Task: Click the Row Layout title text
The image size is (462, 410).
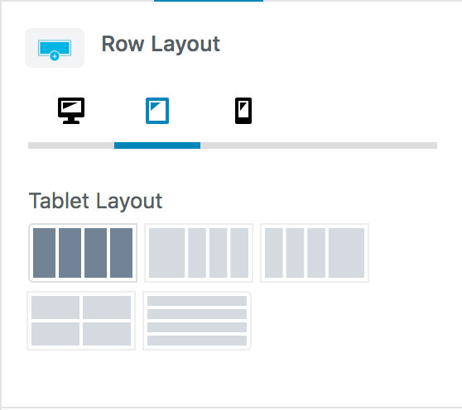Action: [161, 44]
